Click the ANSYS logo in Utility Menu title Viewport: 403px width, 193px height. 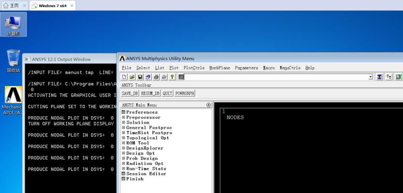(122, 58)
